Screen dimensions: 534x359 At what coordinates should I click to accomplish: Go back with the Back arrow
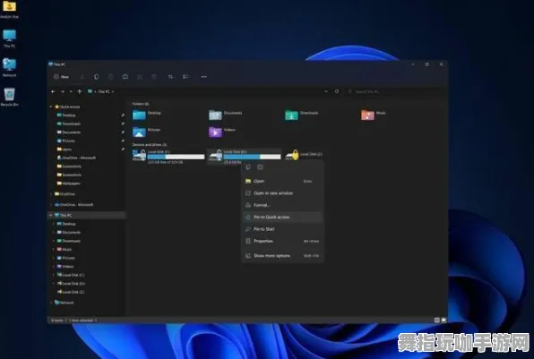[53, 91]
